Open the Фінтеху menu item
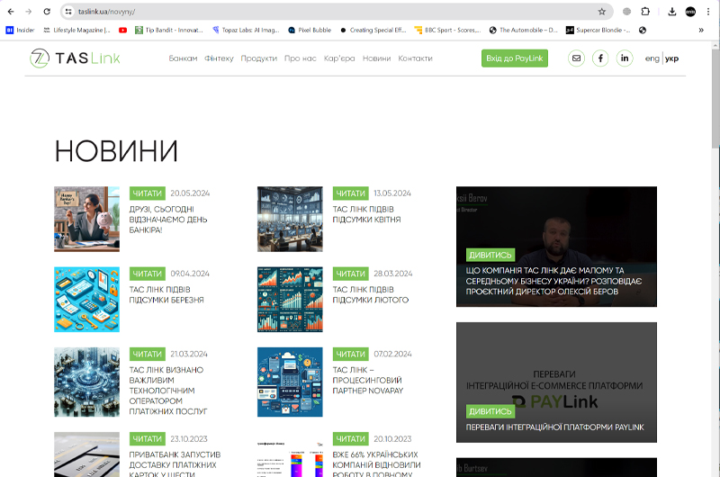 tap(219, 58)
